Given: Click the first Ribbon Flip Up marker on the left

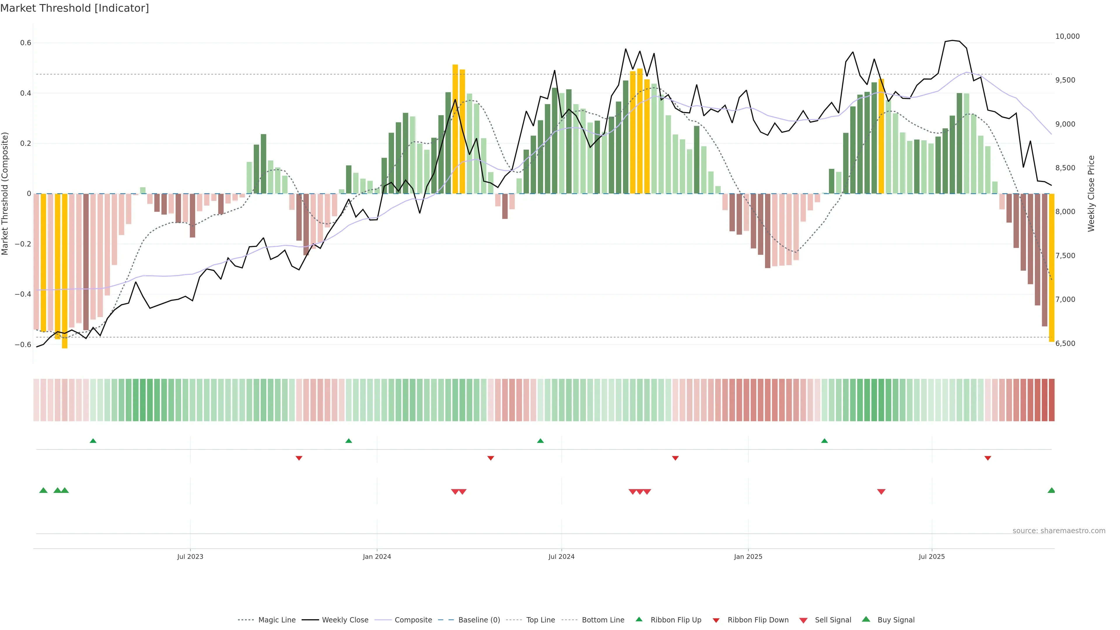Looking at the screenshot, I should click(x=93, y=441).
